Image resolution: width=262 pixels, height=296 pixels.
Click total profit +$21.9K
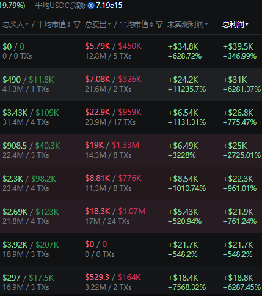(238, 212)
